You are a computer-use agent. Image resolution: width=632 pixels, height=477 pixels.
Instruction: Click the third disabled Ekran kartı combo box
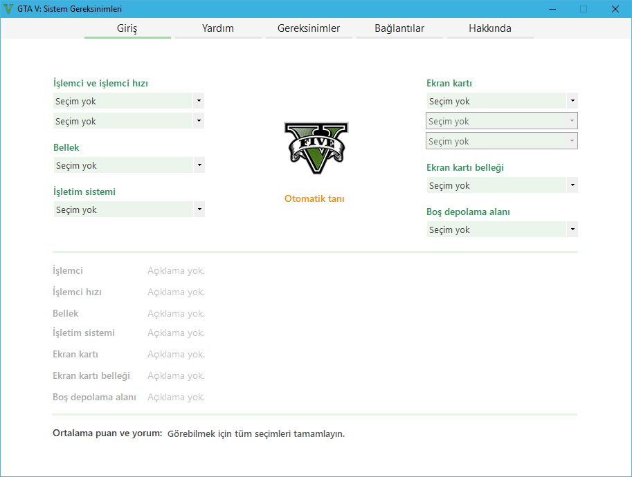pyautogui.click(x=502, y=141)
